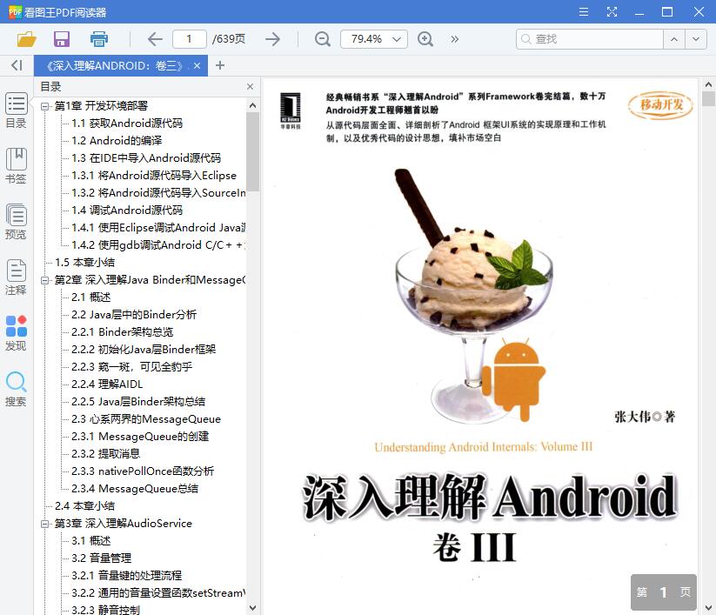Zoom in with the plus magnifier
This screenshot has width=716, height=615.
point(425,39)
